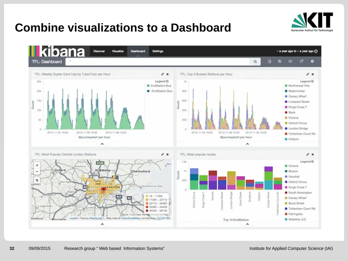
Task: Open the CC-BY-SA license link
Action: (163, 218)
